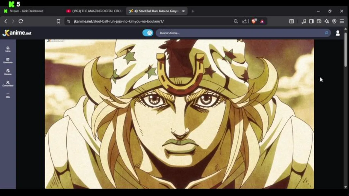Screen dimensions: 349x196
Task: Click scrollbar down arrow at page bottom
Action: (x=345, y=187)
